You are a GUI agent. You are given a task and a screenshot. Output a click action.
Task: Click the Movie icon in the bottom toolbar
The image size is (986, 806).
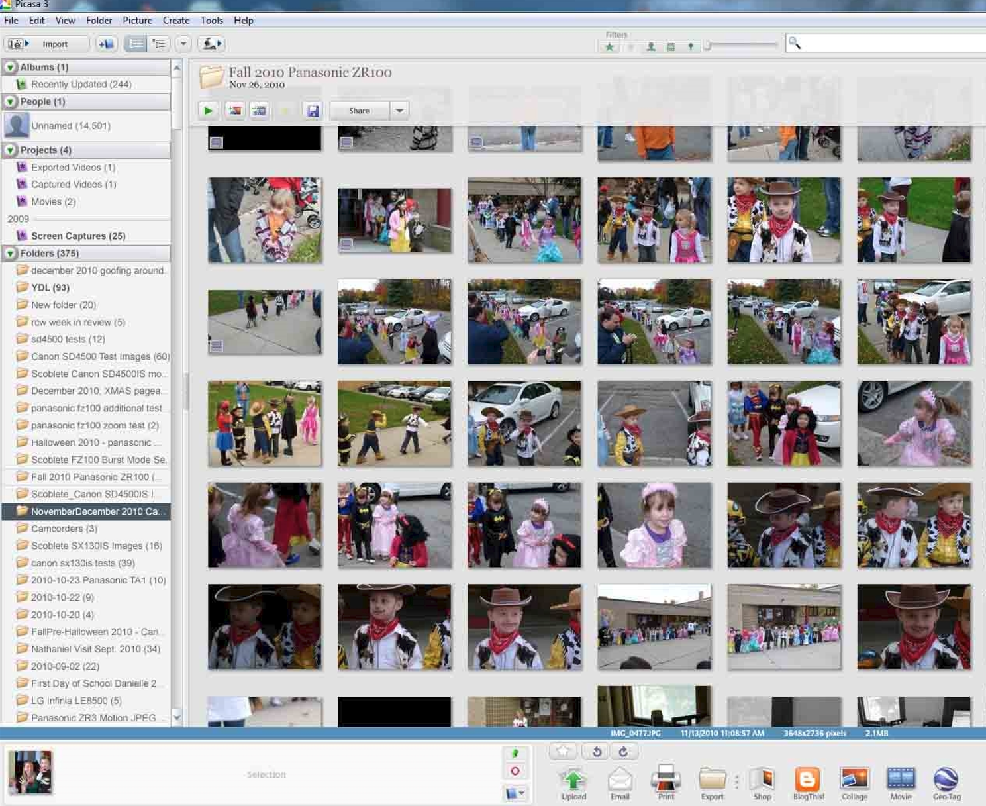click(x=901, y=781)
